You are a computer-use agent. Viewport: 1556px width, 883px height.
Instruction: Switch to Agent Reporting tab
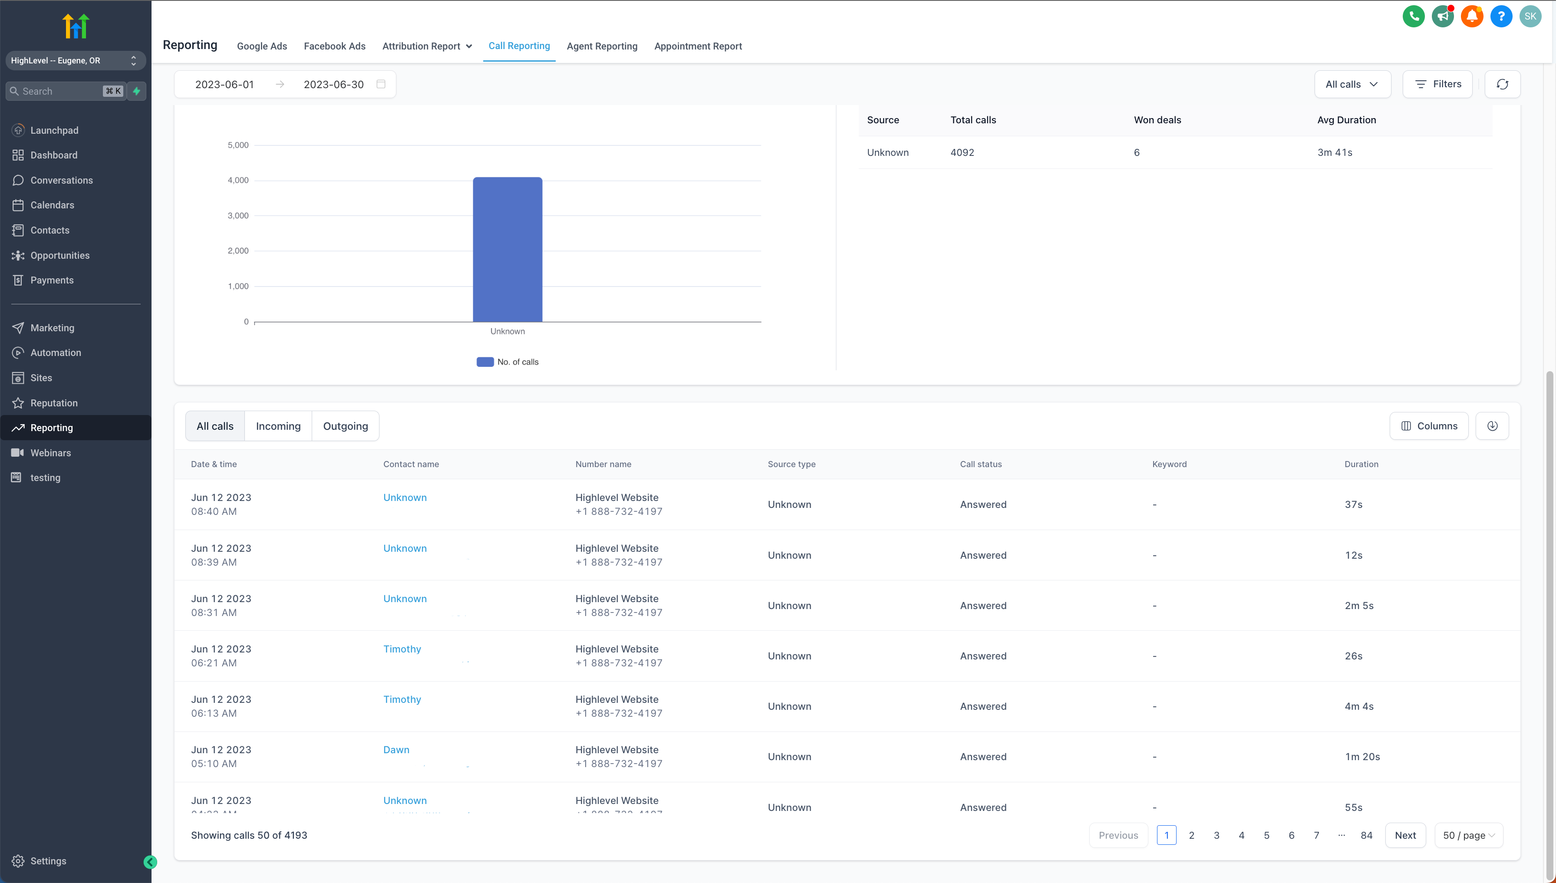(602, 46)
